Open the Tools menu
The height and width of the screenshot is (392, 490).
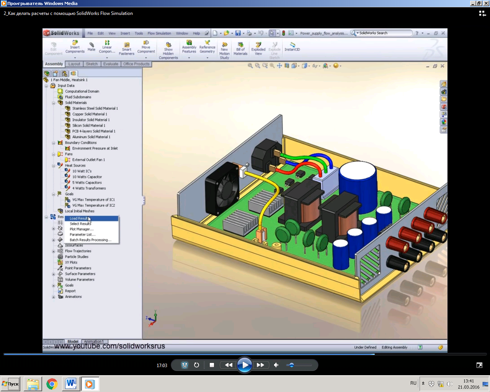coord(139,33)
